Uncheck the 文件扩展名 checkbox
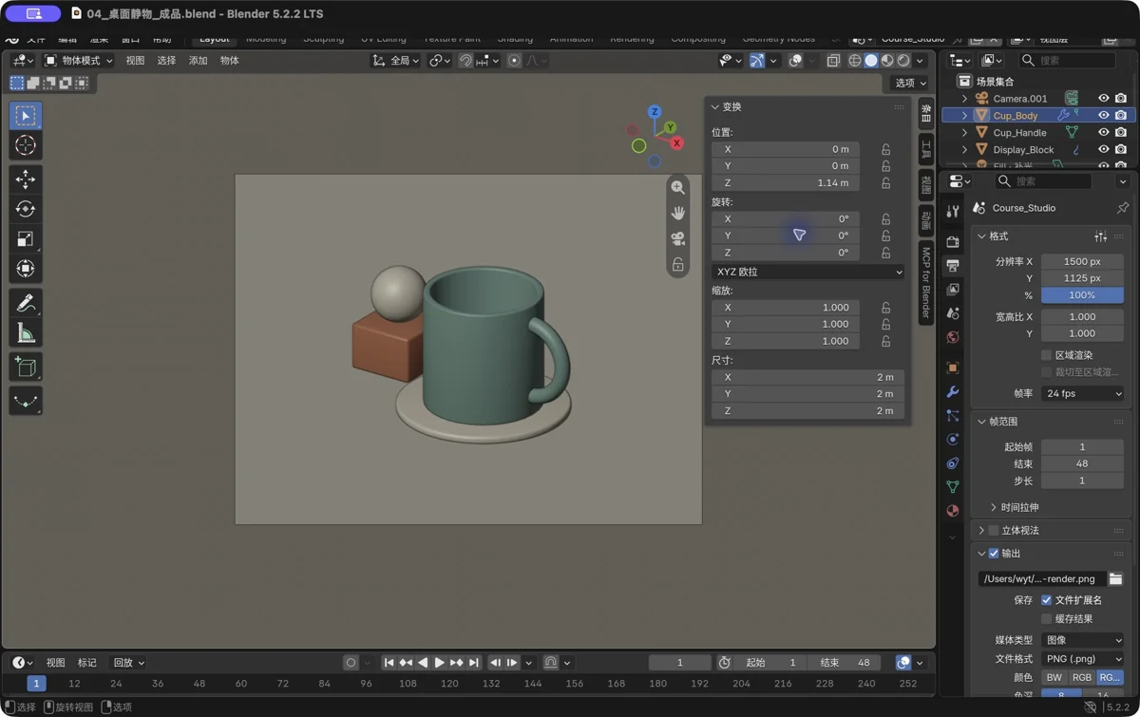The width and height of the screenshot is (1140, 717). 1046,600
